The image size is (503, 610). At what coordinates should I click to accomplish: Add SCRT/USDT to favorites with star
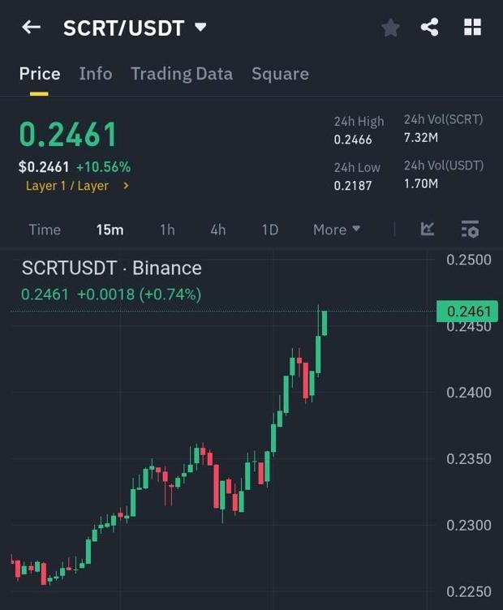click(x=390, y=28)
